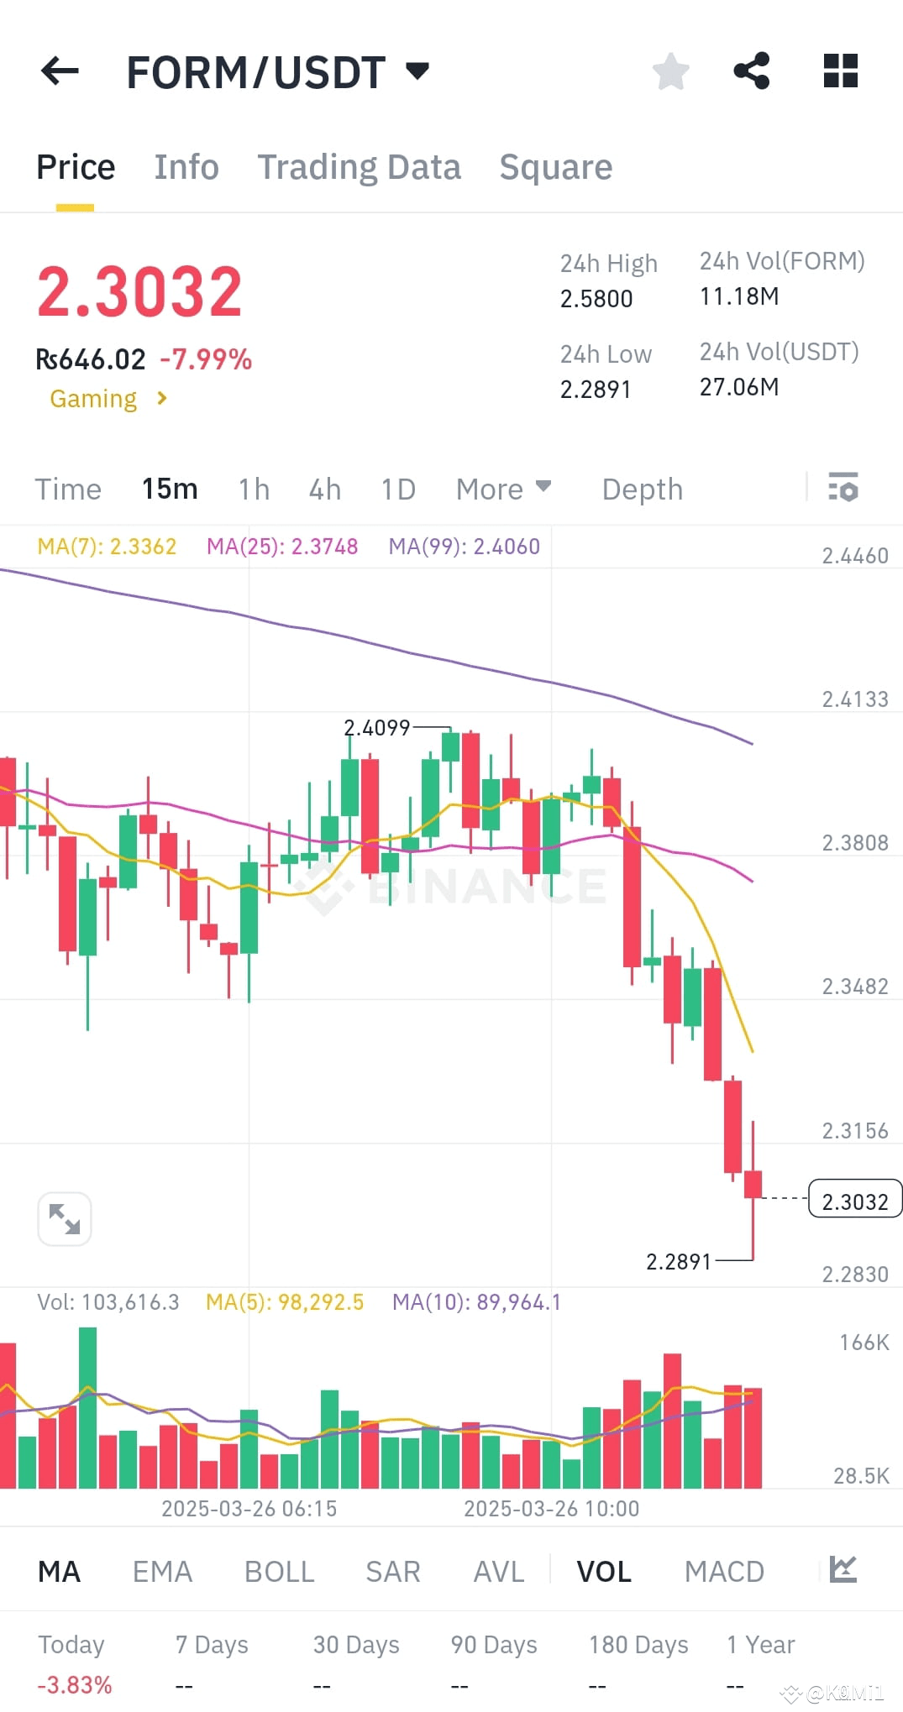Tap the 2.3032 price label on chart

pos(854,1201)
